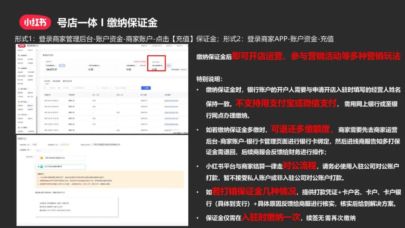This screenshot has height=228, width=405.
Task: Click the 0.00 value inside the red box
Action: point(154,69)
